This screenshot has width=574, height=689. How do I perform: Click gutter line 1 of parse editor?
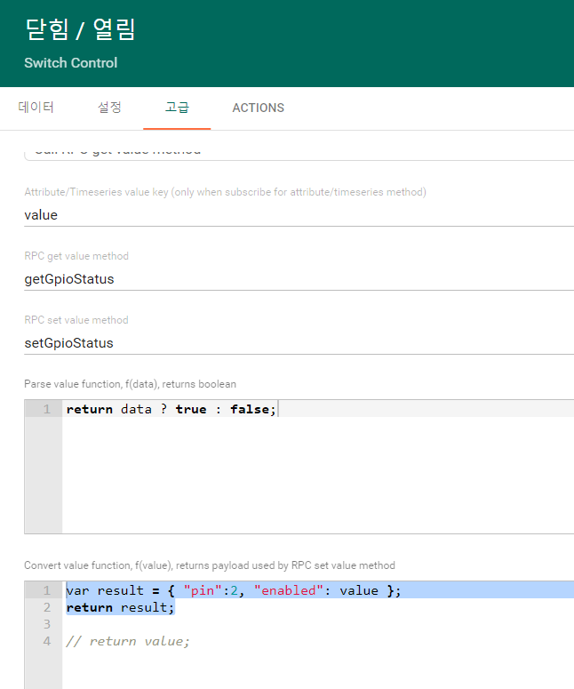pos(46,409)
